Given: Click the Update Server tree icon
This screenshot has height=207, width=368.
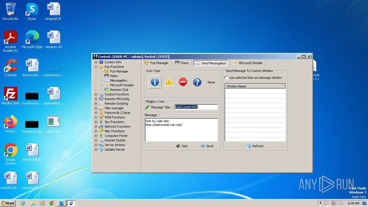Looking at the screenshot, I should pos(101,149).
